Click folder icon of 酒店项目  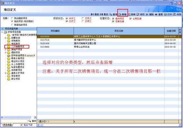pos(9,53)
